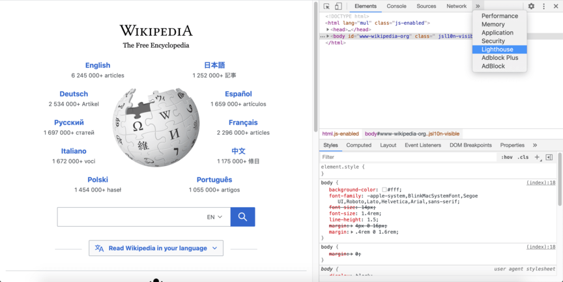Expand more DevTools tabs chevron

coord(478,6)
